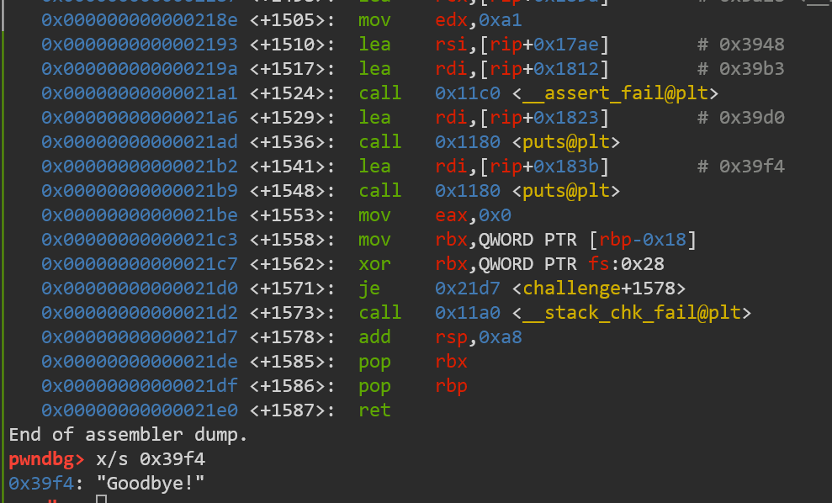The width and height of the screenshot is (832, 503).
Task: Click the x/s 0x39f4 command text
Action: pos(151,459)
